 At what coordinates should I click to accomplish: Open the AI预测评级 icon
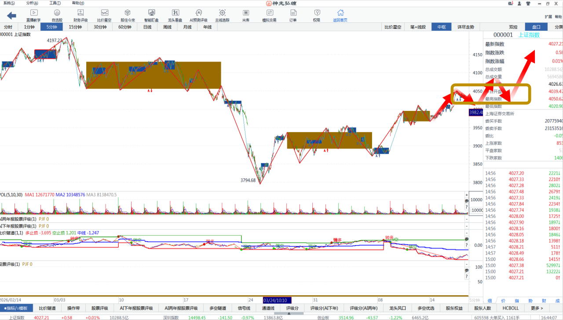(x=198, y=15)
